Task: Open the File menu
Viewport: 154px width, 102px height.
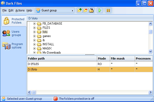Action: click(4, 10)
